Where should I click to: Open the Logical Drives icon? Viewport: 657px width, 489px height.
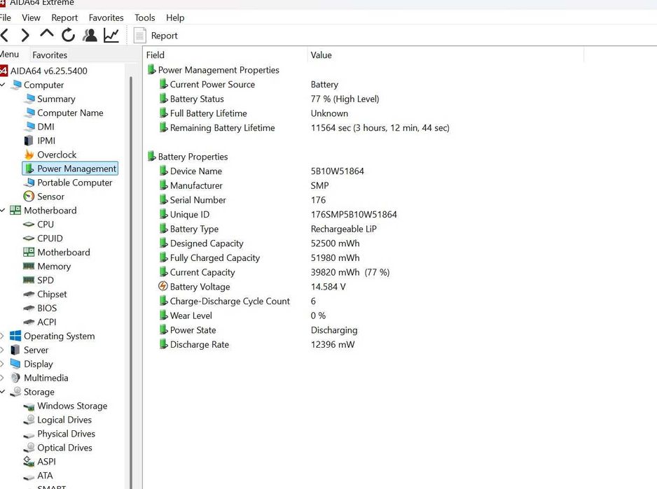pyautogui.click(x=29, y=420)
